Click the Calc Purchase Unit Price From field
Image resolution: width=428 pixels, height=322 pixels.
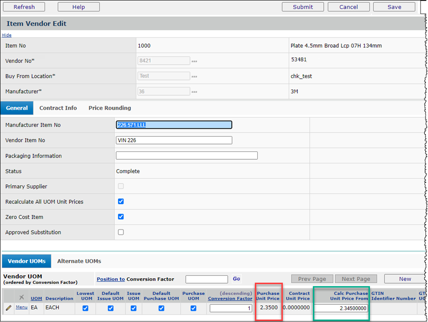click(340, 308)
